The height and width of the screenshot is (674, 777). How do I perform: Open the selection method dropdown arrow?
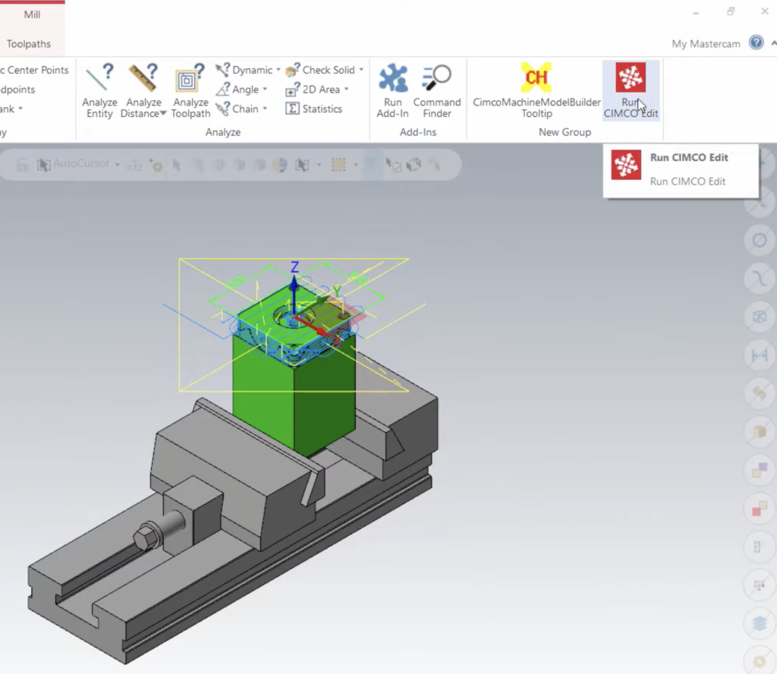[319, 165]
